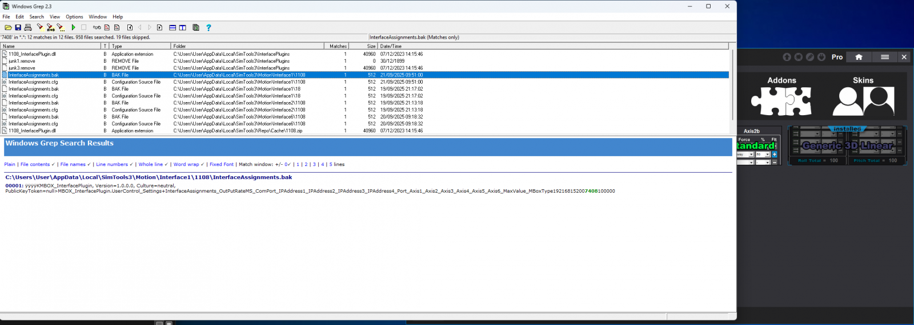The width and height of the screenshot is (914, 325).
Task: Start a new search with flashlight icon
Action: pos(40,27)
